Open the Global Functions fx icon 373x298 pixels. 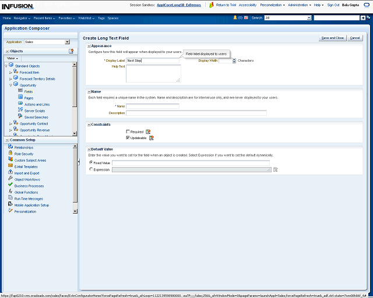point(10,192)
